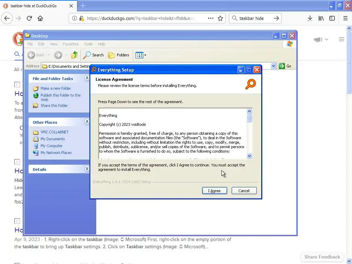Viewport: 352px width, 264px height.
Task: Click the I Agree button
Action: click(214, 190)
